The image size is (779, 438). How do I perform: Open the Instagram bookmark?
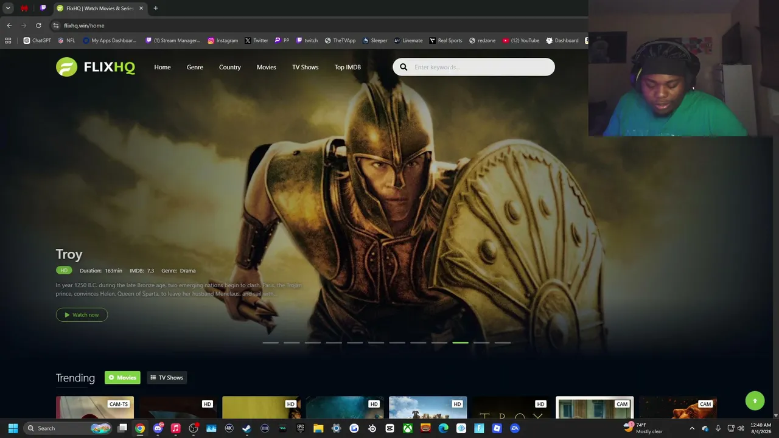click(223, 41)
